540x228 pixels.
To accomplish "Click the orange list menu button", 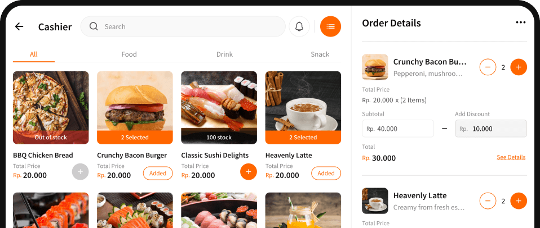I will pos(331,26).
